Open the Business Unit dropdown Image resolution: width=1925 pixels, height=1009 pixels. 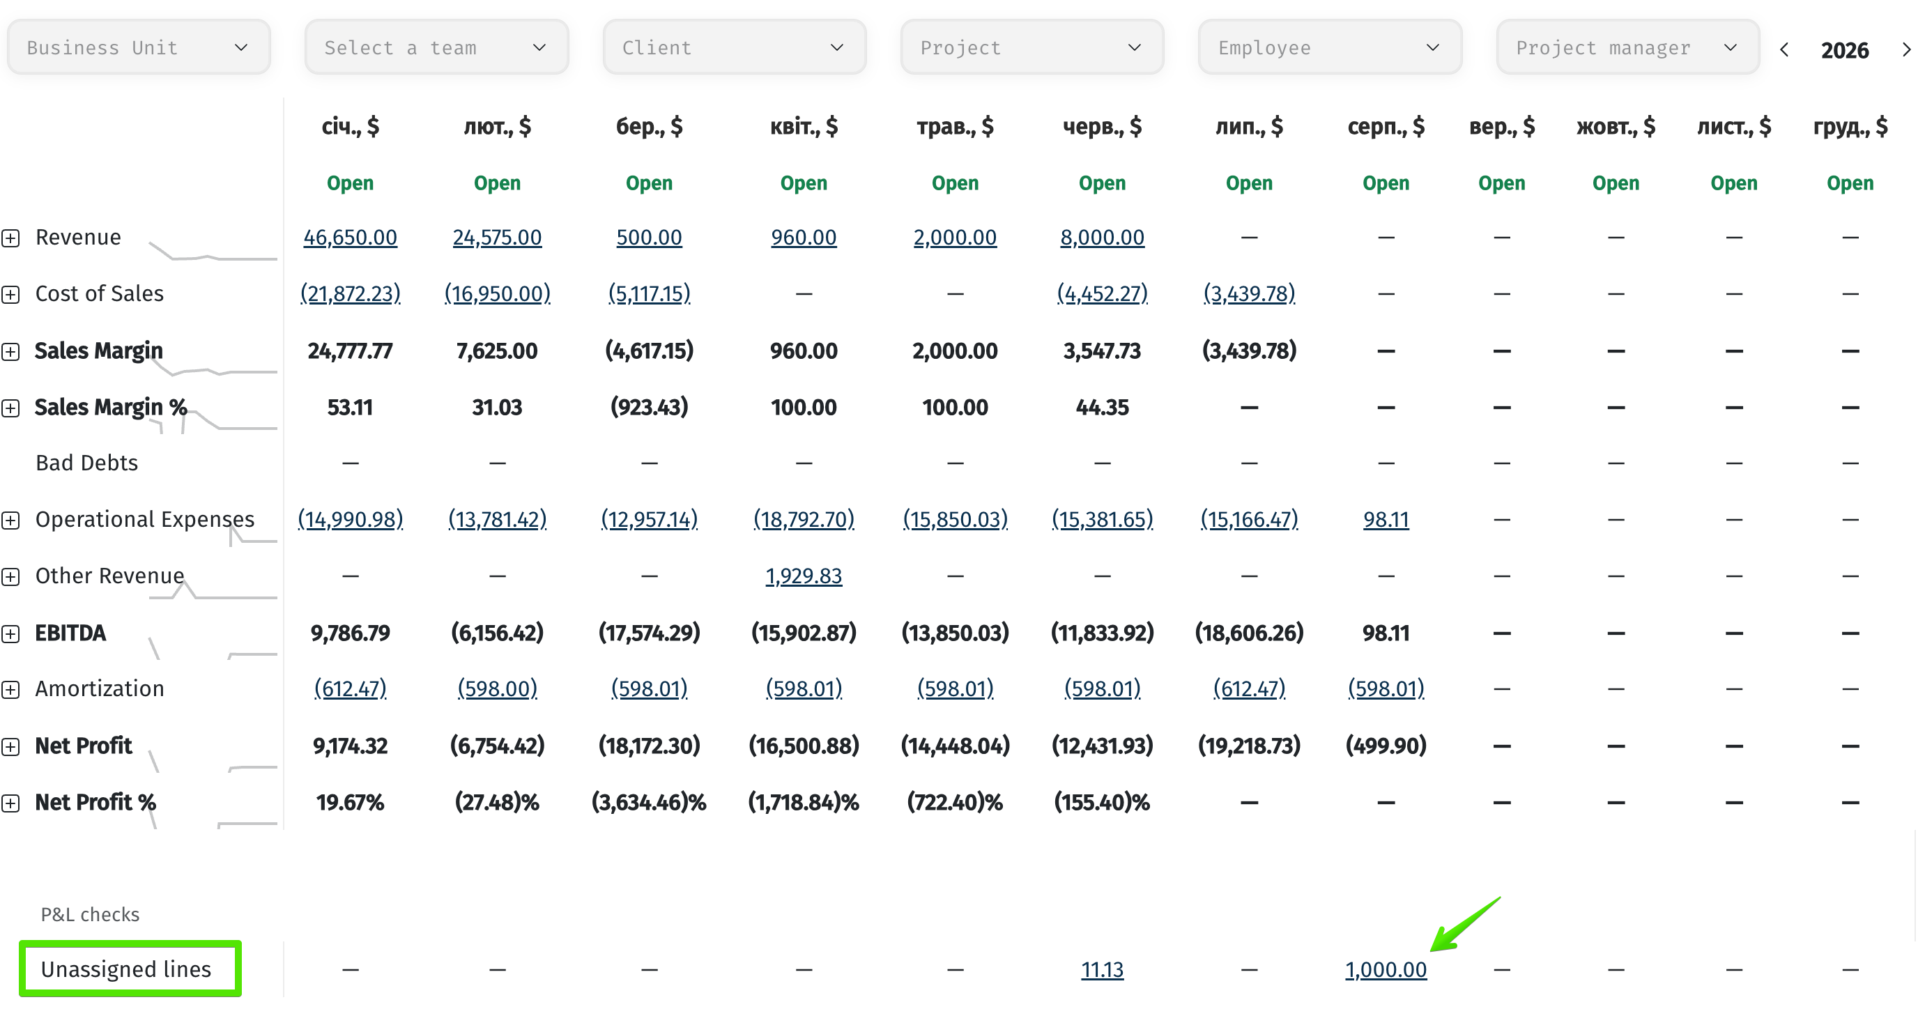point(138,47)
